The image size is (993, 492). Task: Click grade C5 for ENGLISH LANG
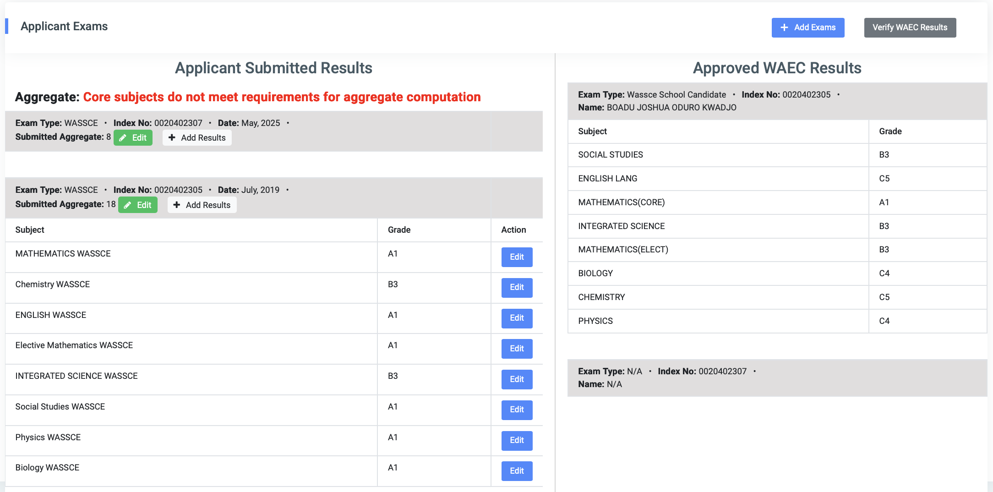click(x=884, y=179)
